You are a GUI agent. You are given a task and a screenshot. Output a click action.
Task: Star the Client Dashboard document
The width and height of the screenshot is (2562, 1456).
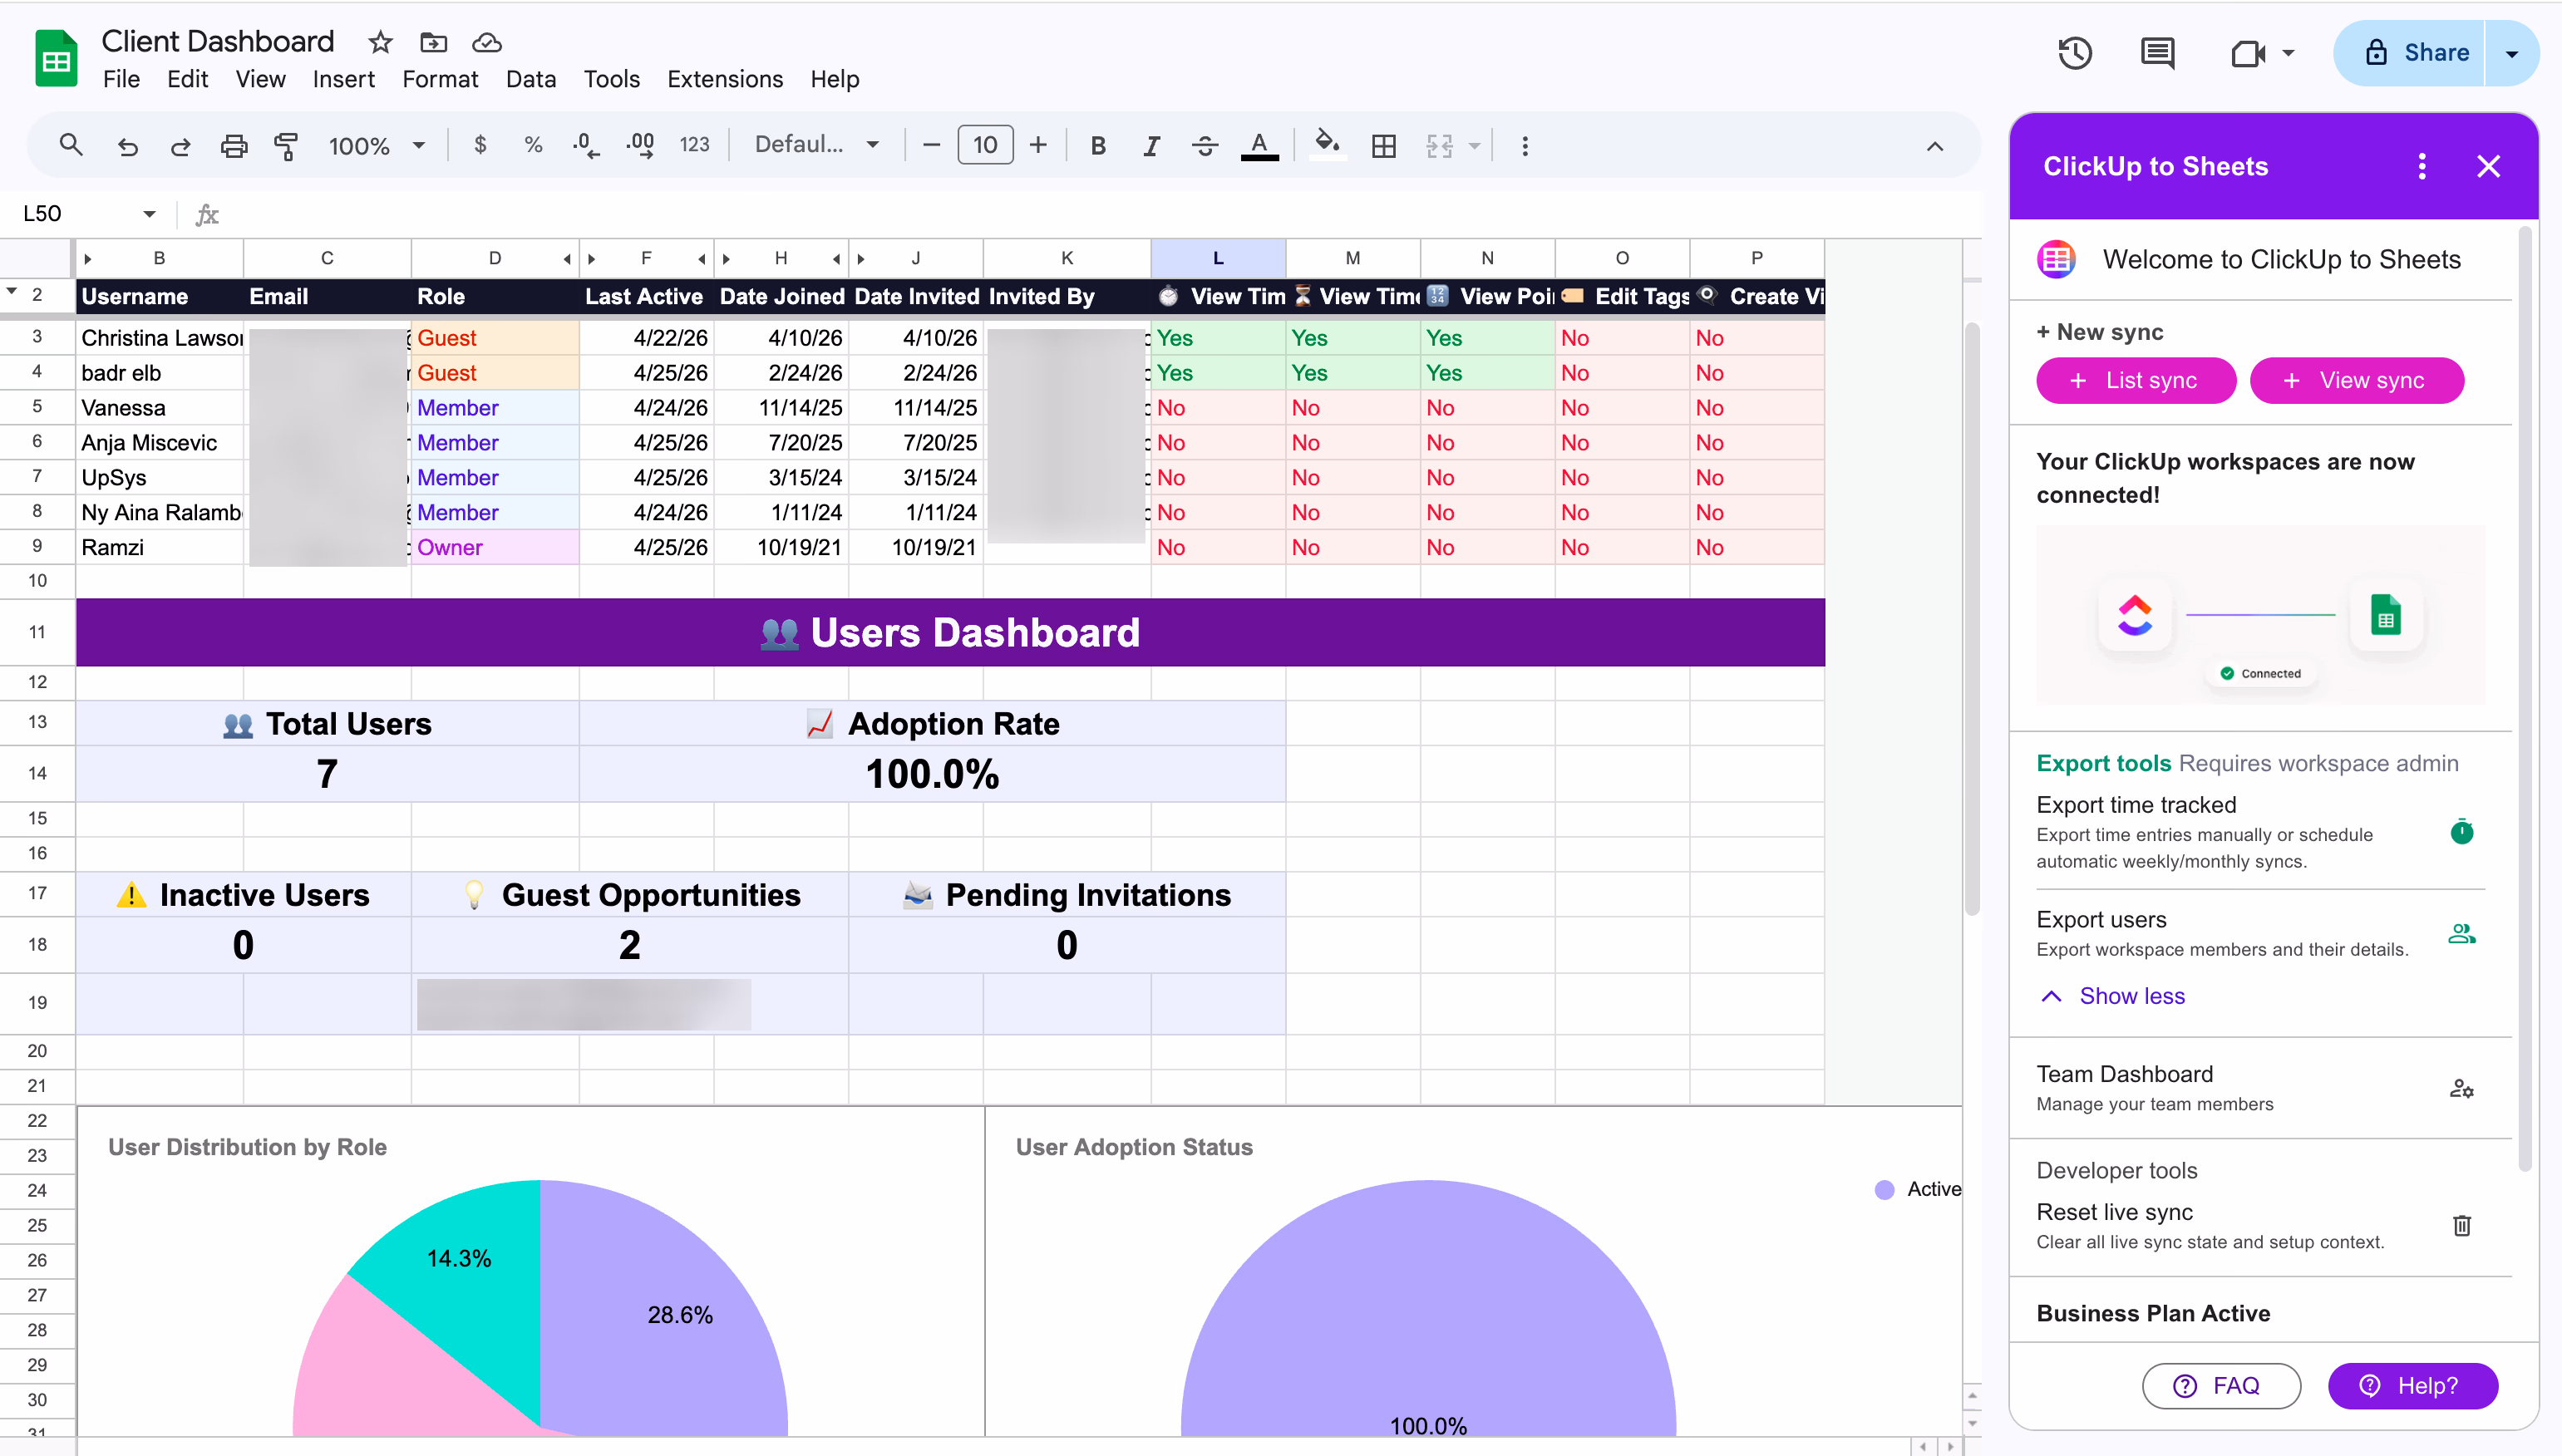pos(380,42)
